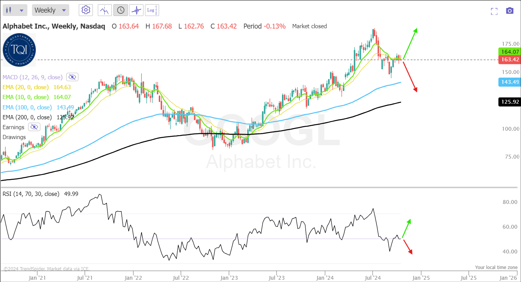Image resolution: width=521 pixels, height=282 pixels.
Task: Click the Jan '26 time axis label
Action: click(508, 278)
